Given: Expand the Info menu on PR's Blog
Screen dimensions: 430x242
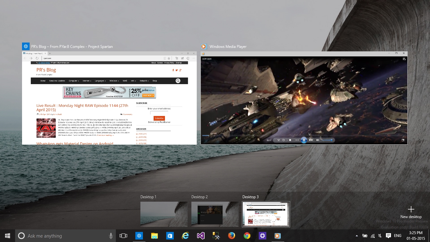Looking at the screenshot, I should 133,81.
